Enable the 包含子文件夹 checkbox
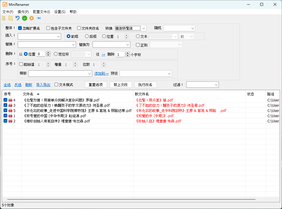282x209 pixels. click(48, 28)
